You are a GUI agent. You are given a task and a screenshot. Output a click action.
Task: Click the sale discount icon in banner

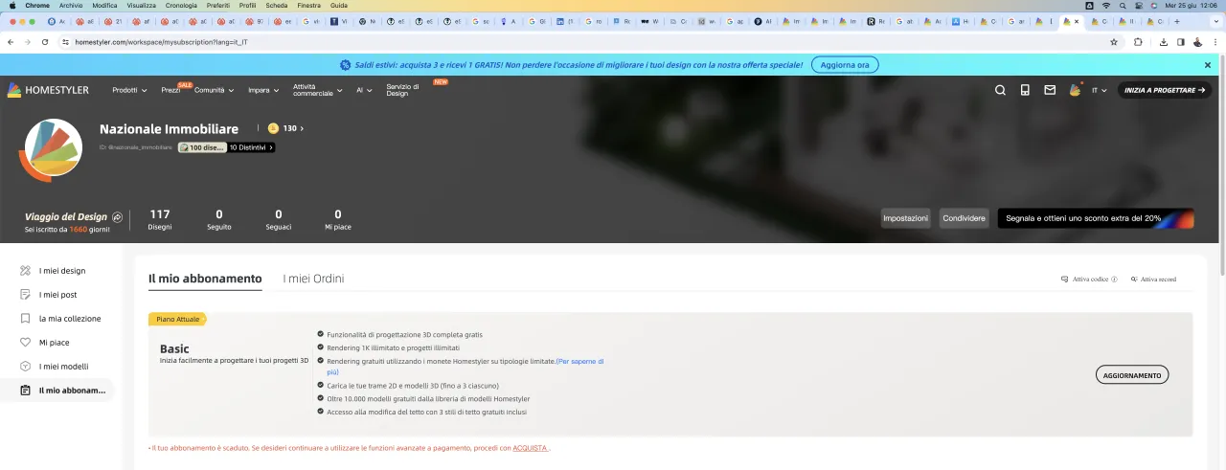tap(346, 65)
